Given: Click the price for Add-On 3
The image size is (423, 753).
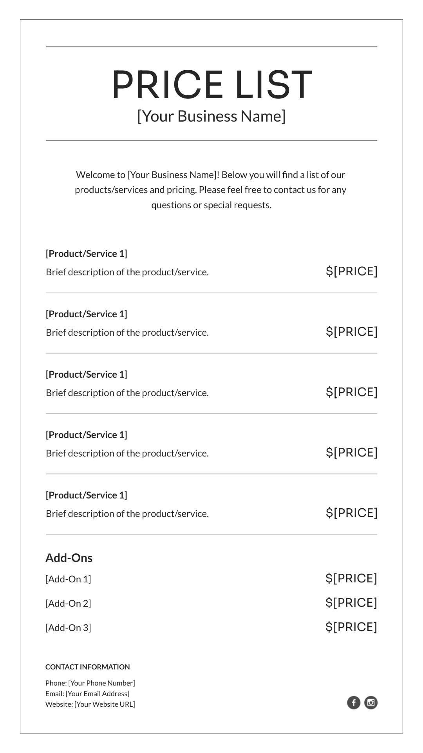Looking at the screenshot, I should click(351, 627).
